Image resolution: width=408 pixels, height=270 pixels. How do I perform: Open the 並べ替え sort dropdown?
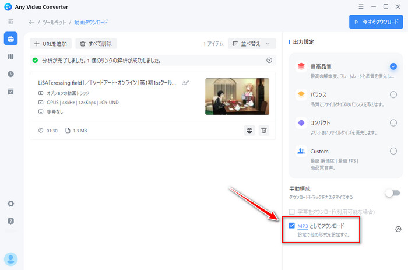(x=252, y=44)
